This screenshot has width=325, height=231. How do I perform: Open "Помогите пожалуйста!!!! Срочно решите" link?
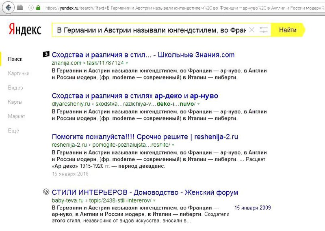121,136
